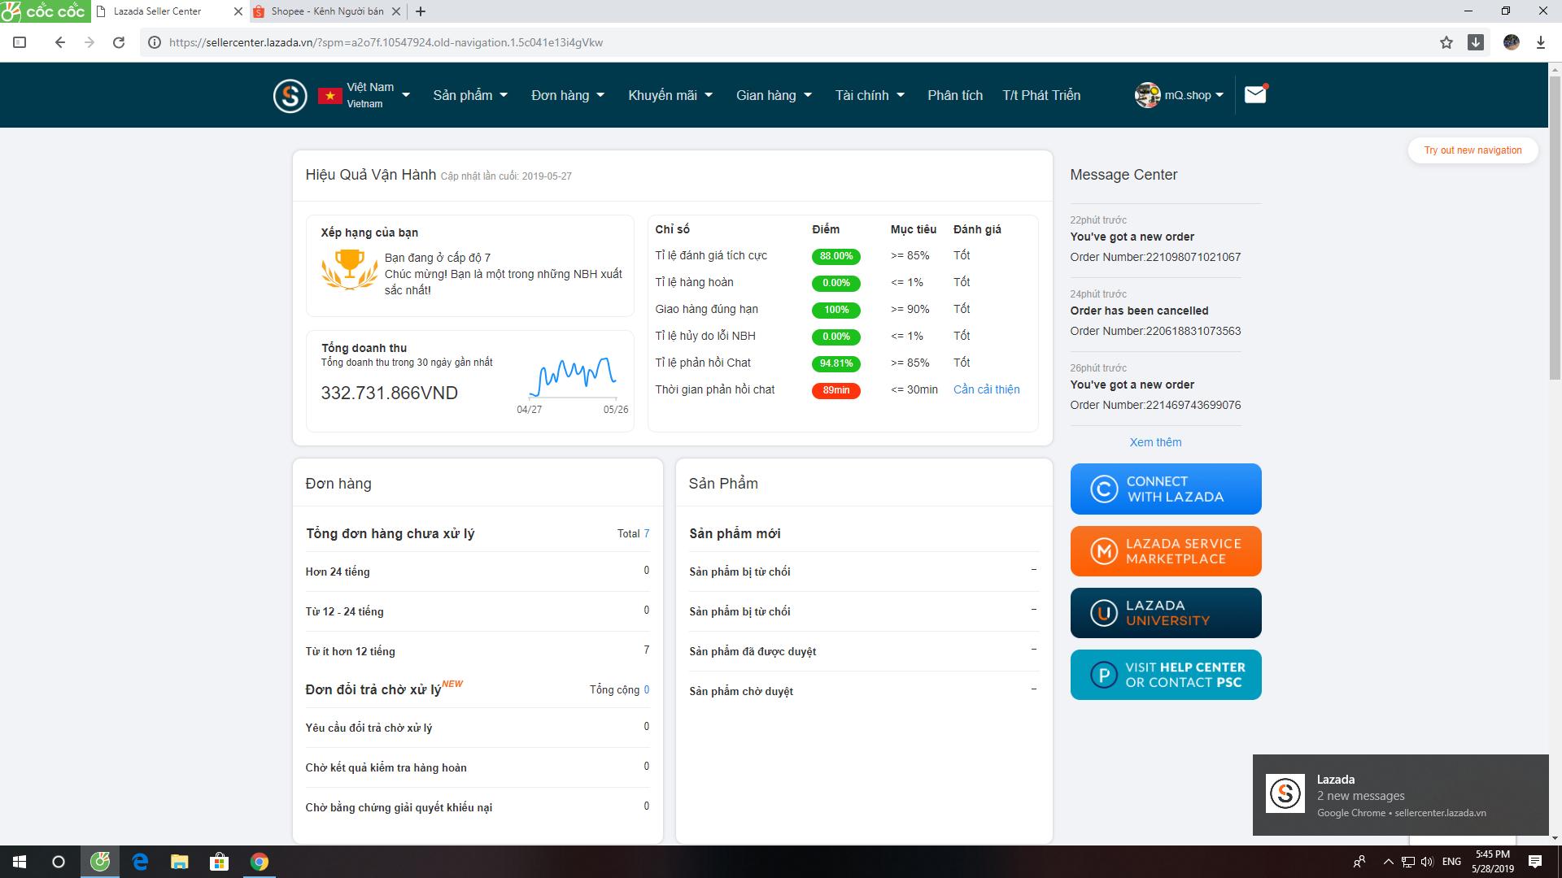1562x878 pixels.
Task: Click Xem thêm link in Message Center
Action: [x=1155, y=442]
